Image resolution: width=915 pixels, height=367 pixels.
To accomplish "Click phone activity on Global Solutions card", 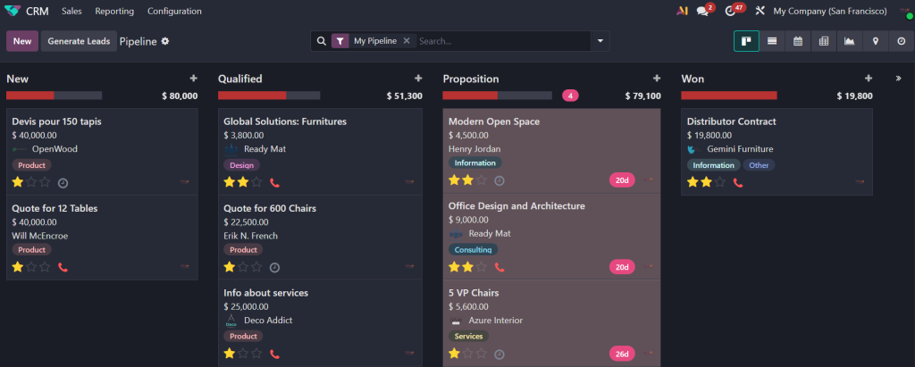I will [x=275, y=183].
